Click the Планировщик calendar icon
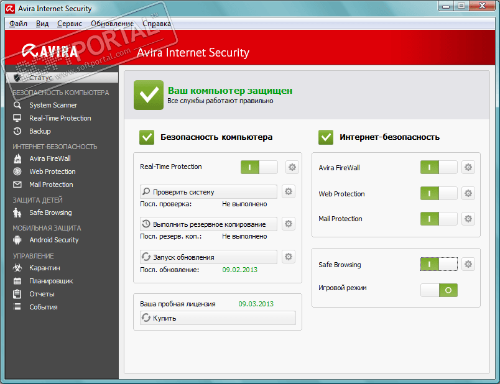This screenshot has height=384, width=500. tap(17, 281)
